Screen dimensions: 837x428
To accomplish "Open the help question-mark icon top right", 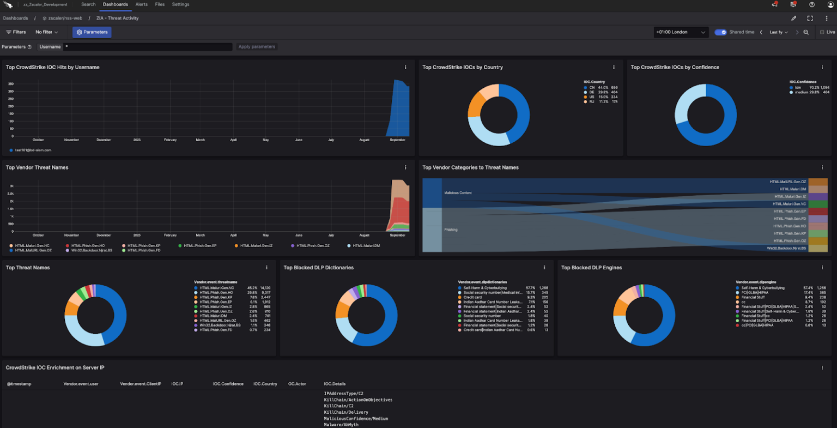I will pyautogui.click(x=810, y=5).
